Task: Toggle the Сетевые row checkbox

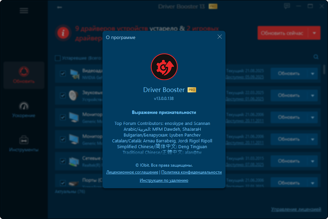Action: tap(63, 161)
